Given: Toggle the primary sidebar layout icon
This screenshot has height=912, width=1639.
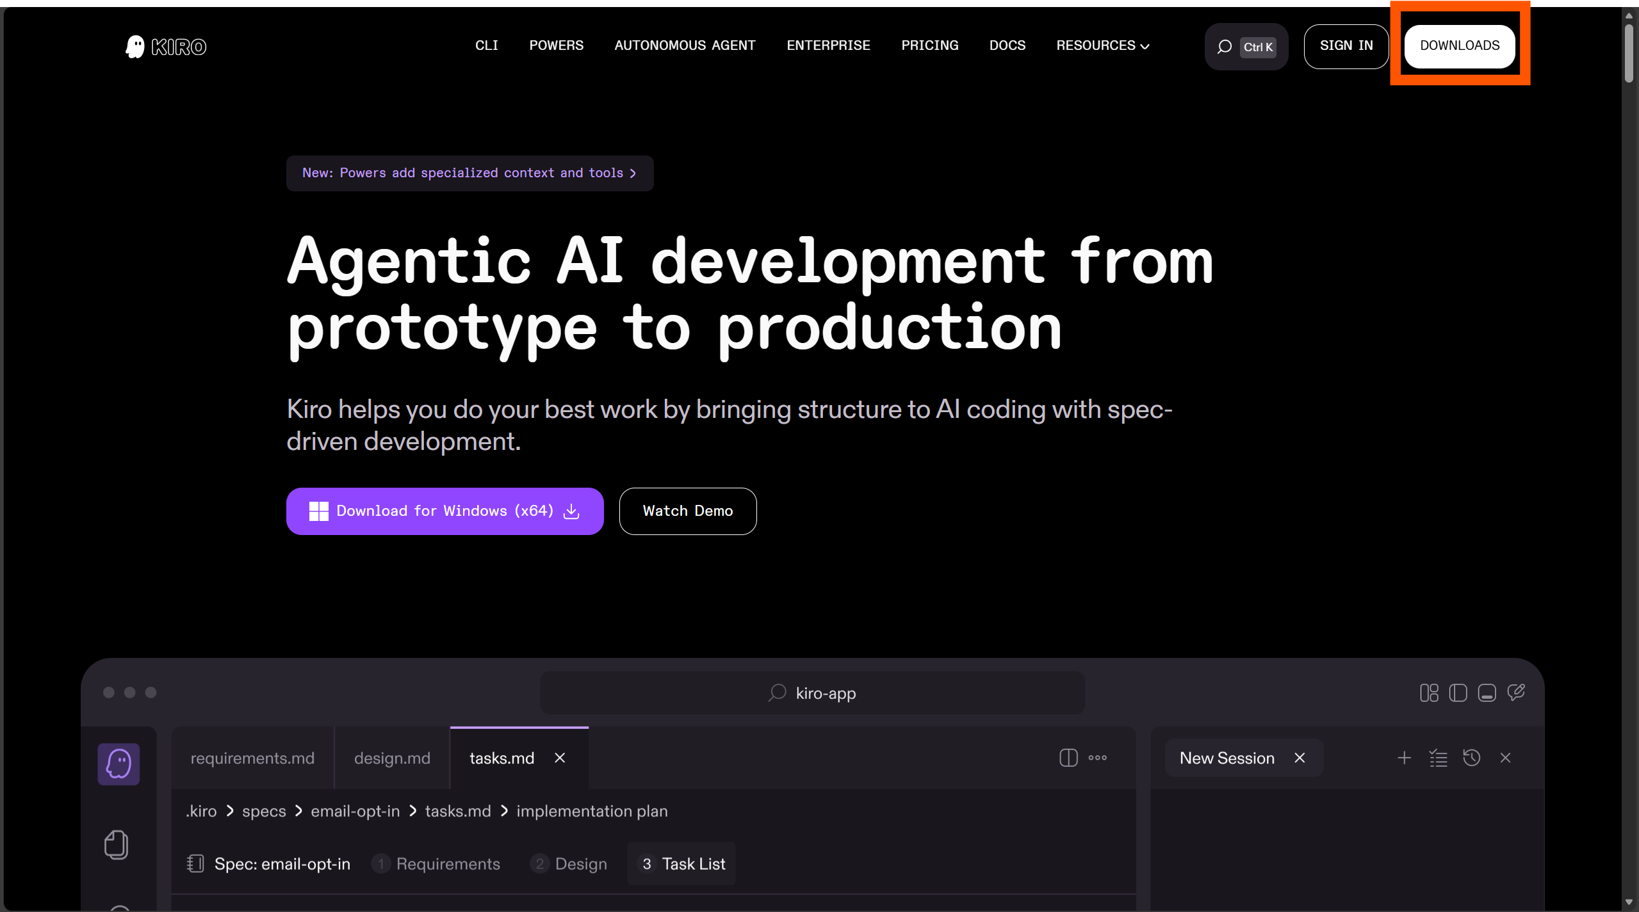Looking at the screenshot, I should [x=1458, y=693].
